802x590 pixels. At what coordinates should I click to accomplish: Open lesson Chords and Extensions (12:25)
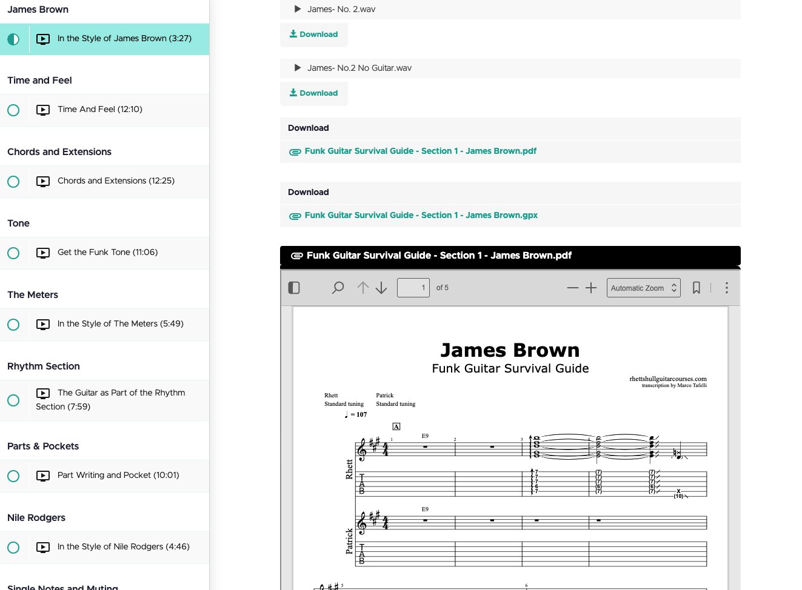point(116,181)
